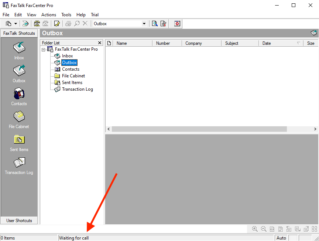This screenshot has width=319, height=241.
Task: Open the Sent Items shortcut in the sidebar
Action: [19, 143]
